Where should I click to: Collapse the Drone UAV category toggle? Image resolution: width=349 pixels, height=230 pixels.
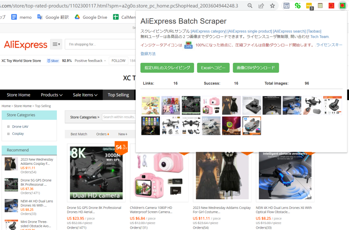tap(9, 127)
